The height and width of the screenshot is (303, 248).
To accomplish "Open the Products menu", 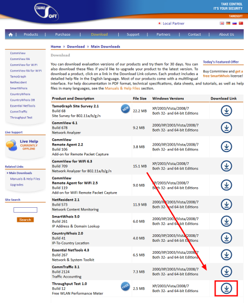I will (x=31, y=35).
